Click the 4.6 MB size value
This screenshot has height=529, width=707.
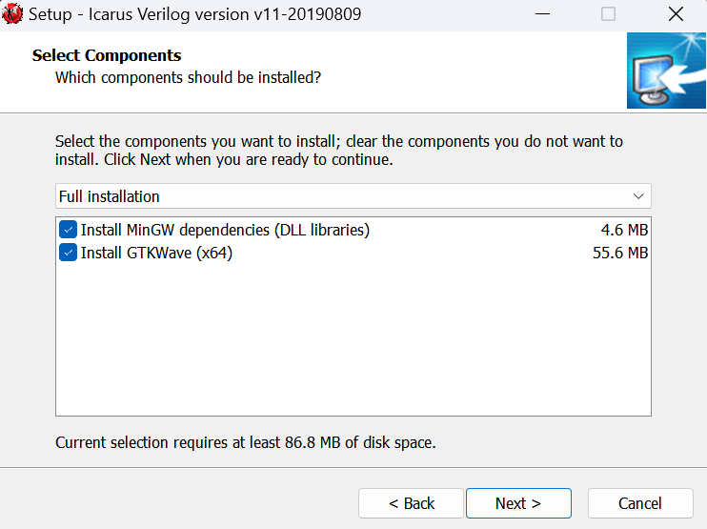[624, 230]
